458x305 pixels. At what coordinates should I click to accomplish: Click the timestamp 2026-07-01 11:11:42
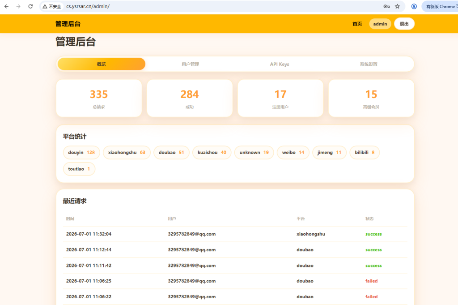coord(89,266)
